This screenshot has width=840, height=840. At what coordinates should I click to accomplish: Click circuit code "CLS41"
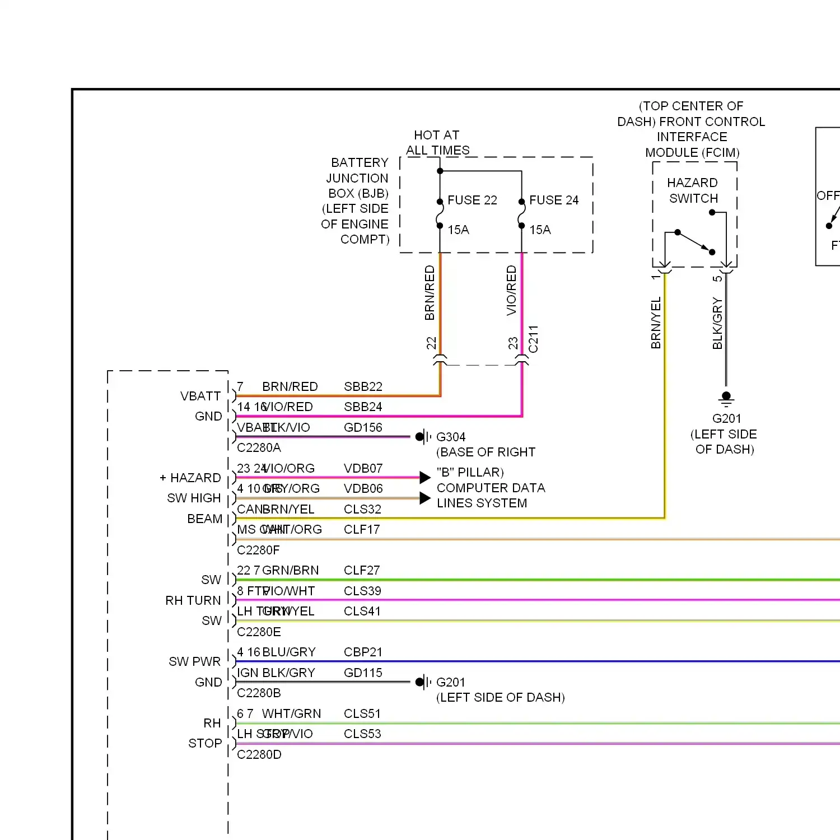(362, 611)
